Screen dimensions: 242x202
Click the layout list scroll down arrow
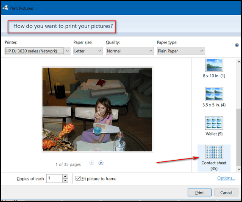pyautogui.click(x=239, y=169)
